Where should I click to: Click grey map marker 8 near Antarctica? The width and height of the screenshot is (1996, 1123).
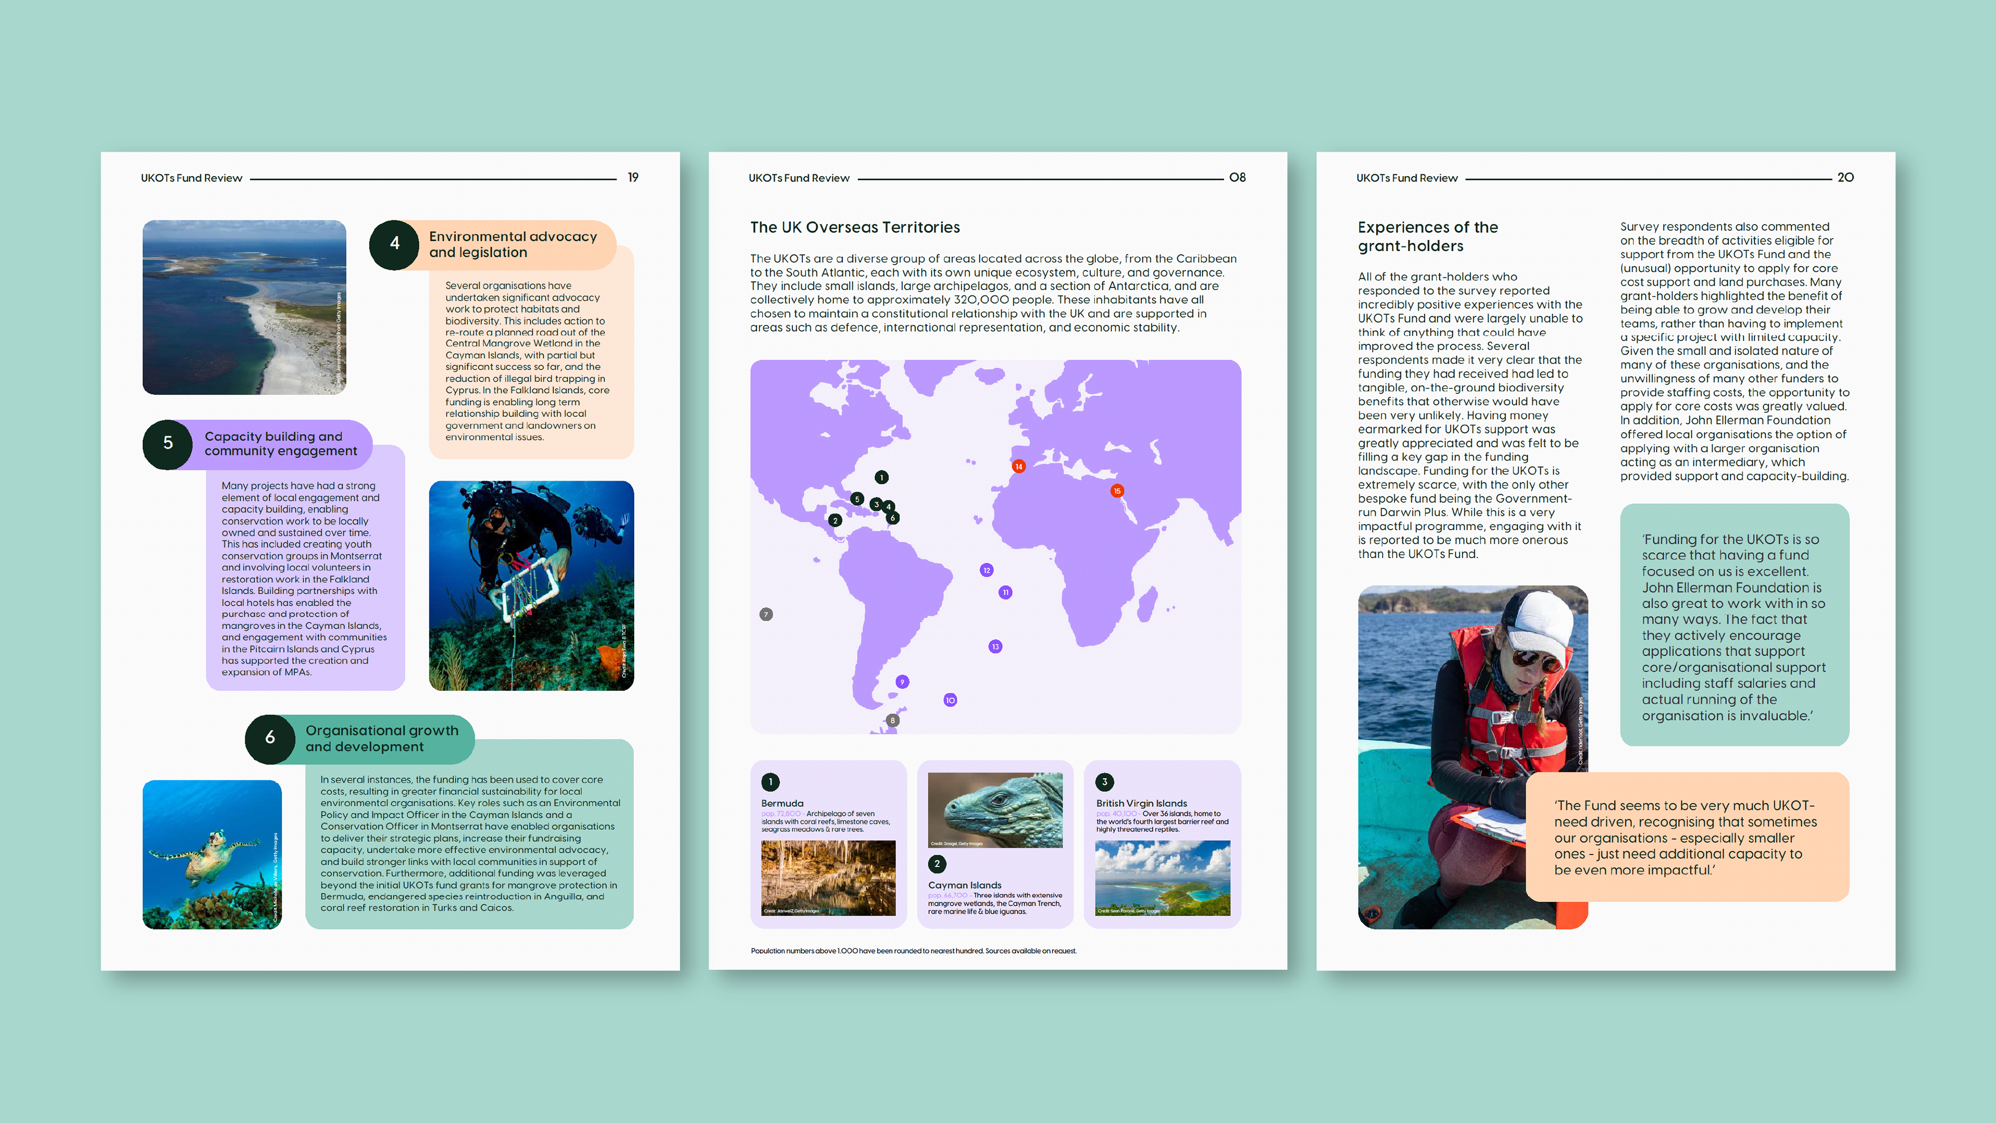[x=892, y=720]
